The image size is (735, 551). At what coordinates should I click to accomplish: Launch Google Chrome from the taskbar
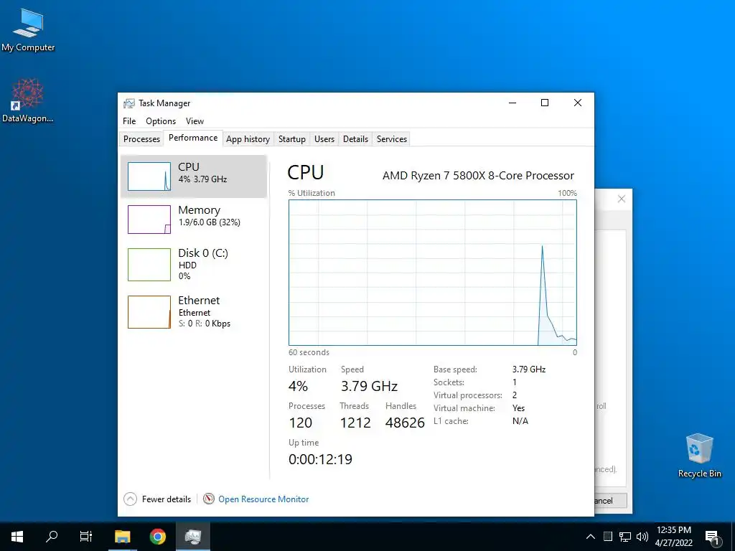pos(157,537)
